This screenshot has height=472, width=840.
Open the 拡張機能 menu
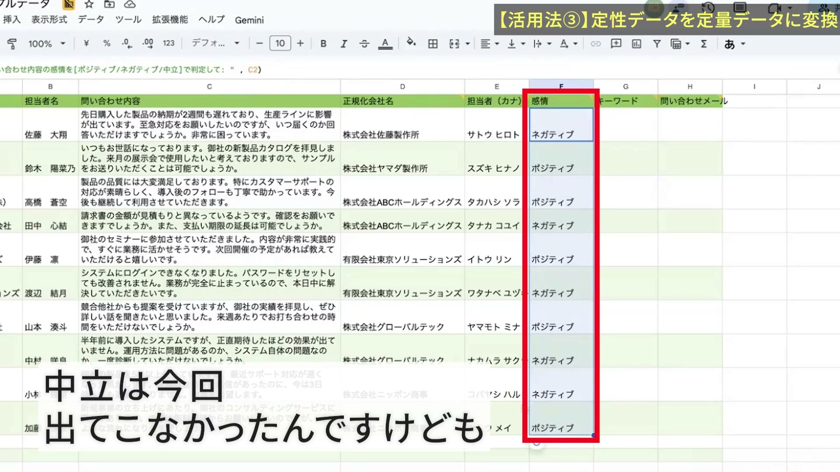coord(170,20)
